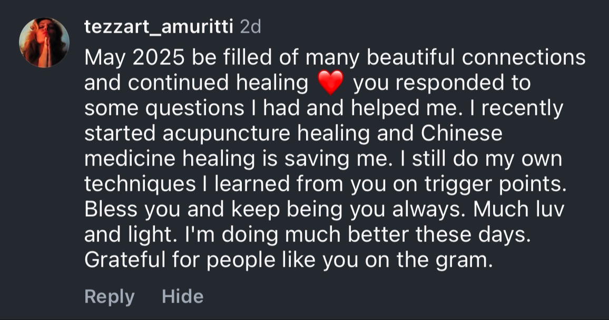Viewport: 609px width, 320px height.
Task: Click the tezzart_amuritti username
Action: 159,27
